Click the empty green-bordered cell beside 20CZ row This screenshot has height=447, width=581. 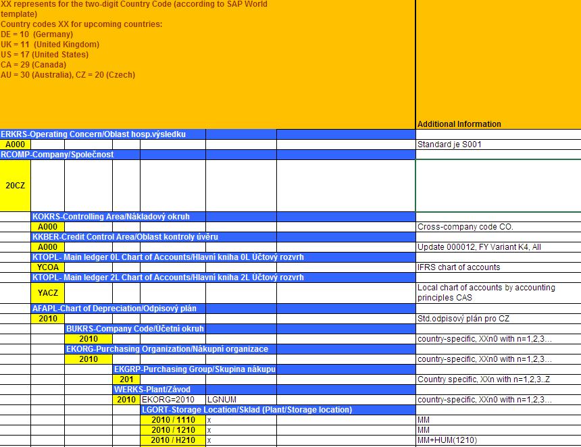click(x=498, y=186)
